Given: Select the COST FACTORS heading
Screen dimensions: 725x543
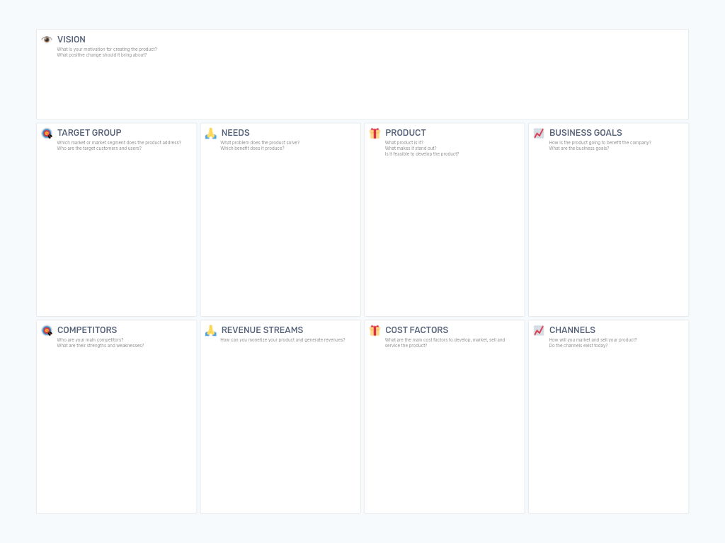Looking at the screenshot, I should pyautogui.click(x=416, y=330).
